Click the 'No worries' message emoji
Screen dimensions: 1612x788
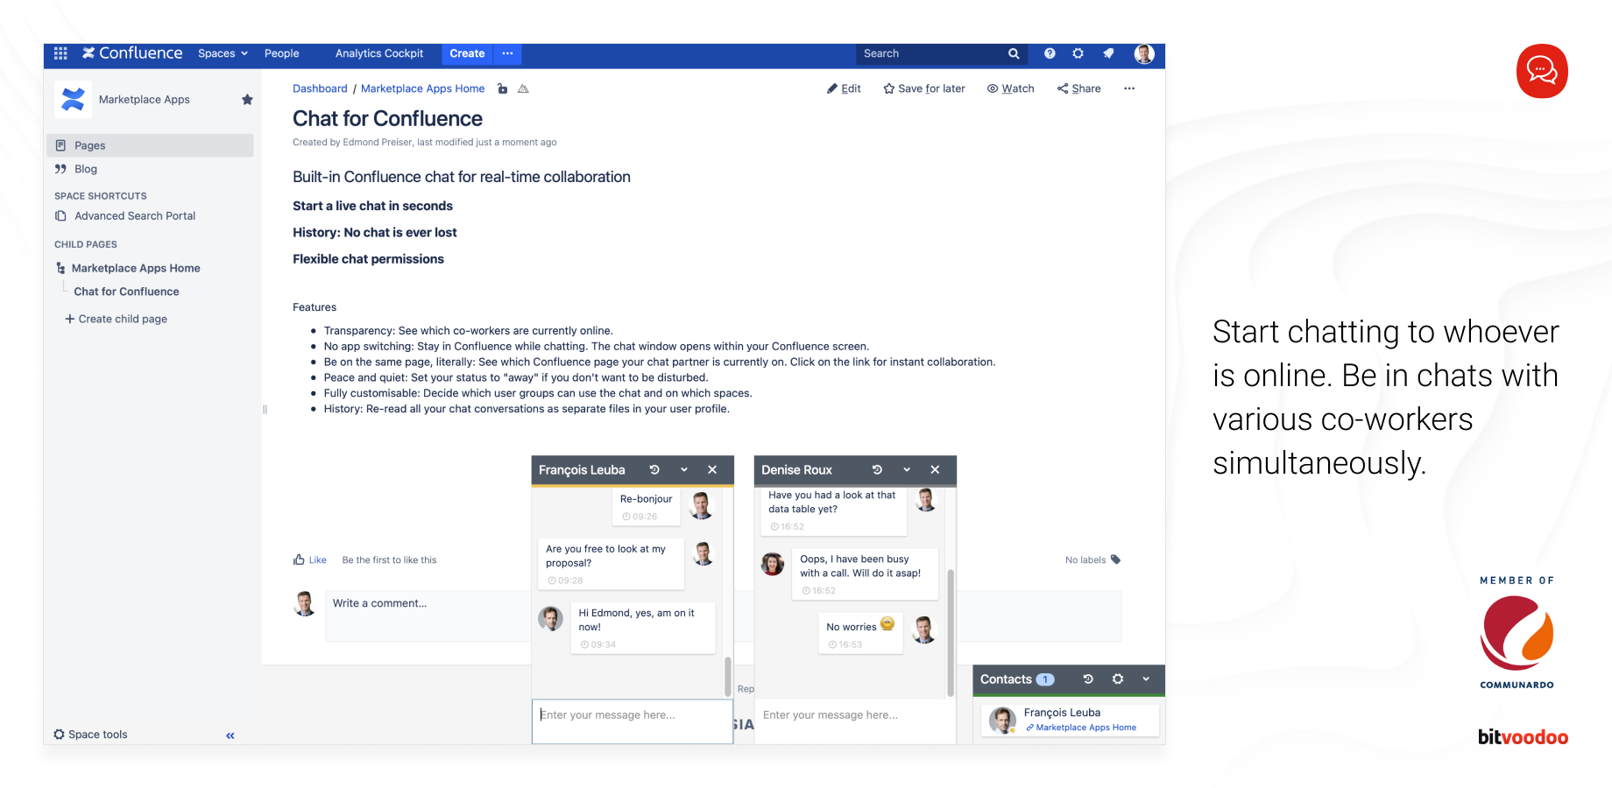click(x=887, y=624)
